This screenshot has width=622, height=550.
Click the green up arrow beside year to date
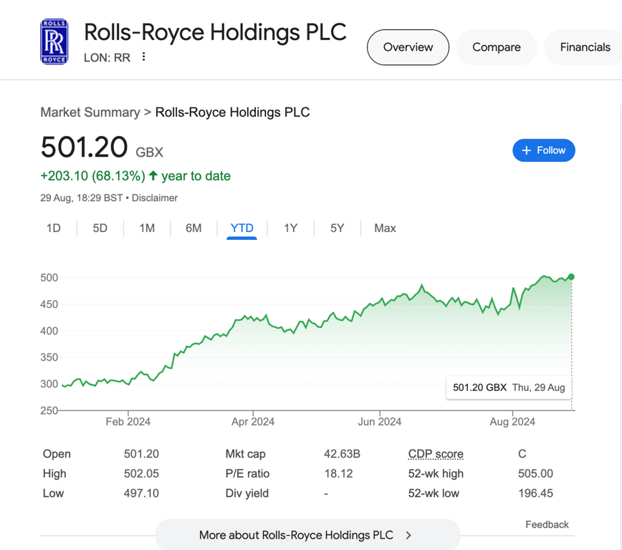pyautogui.click(x=153, y=175)
